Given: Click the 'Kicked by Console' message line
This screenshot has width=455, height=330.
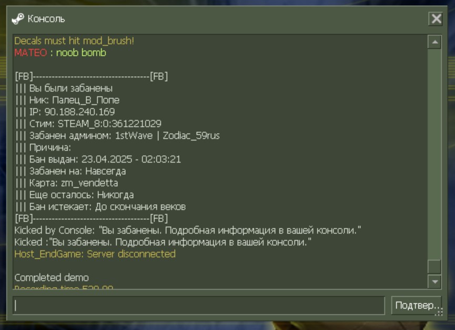Looking at the screenshot, I should tap(188, 230).
